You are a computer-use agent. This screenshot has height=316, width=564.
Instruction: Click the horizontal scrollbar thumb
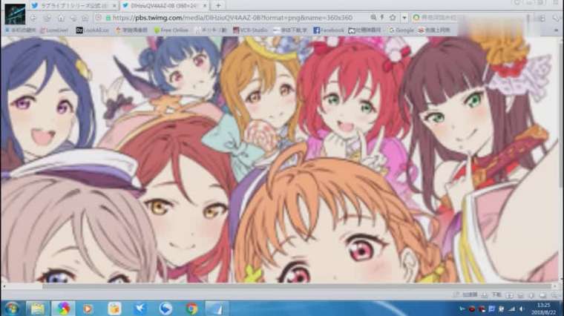pyautogui.click(x=297, y=286)
